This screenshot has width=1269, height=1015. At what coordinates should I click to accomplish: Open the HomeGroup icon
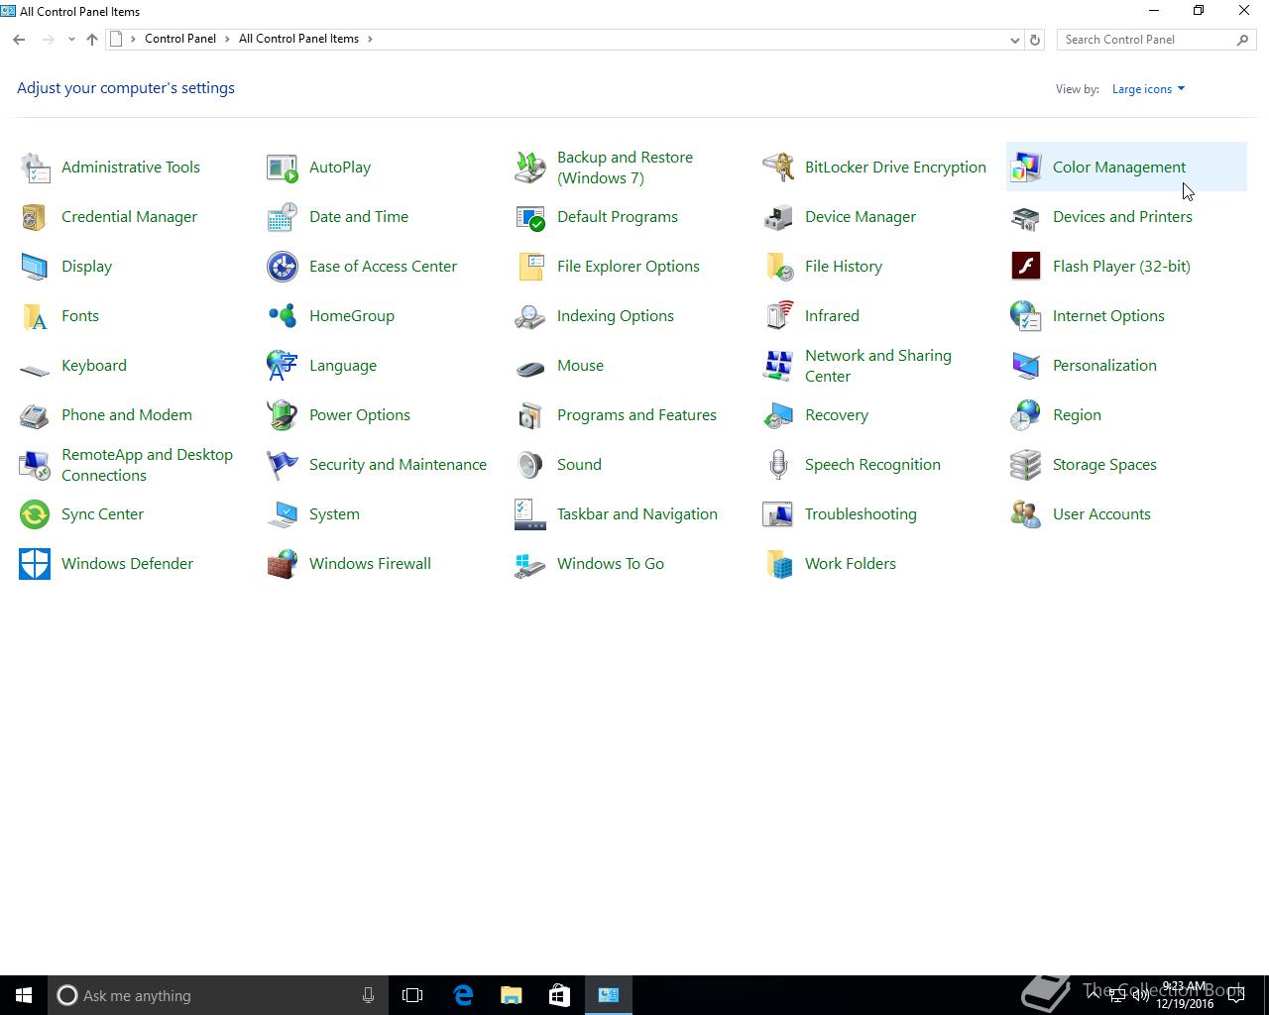coord(283,316)
